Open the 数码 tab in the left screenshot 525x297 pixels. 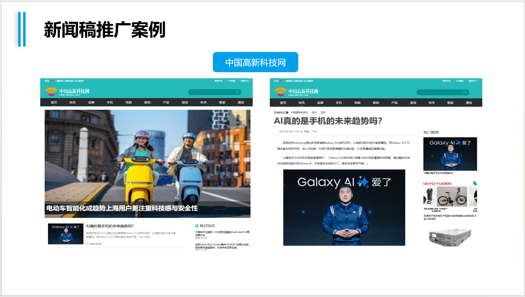147,102
